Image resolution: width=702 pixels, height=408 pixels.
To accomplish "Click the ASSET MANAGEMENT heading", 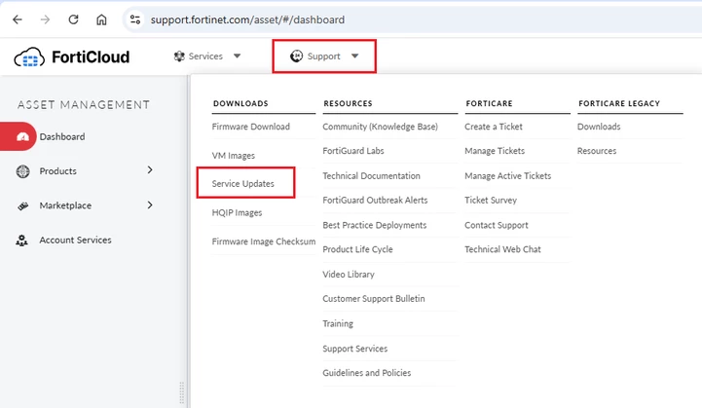I will pos(84,105).
